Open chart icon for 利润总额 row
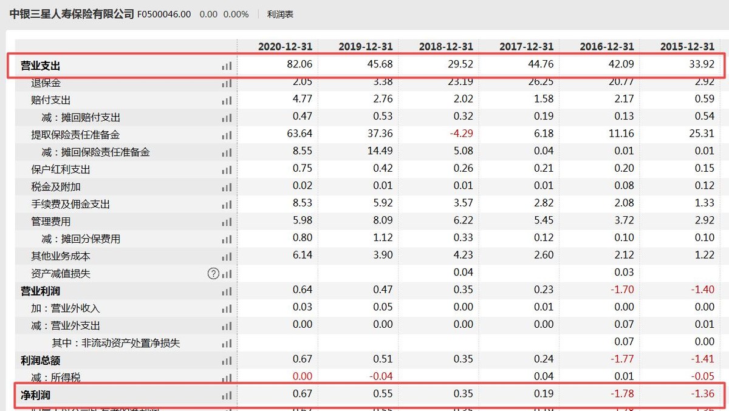 (227, 361)
